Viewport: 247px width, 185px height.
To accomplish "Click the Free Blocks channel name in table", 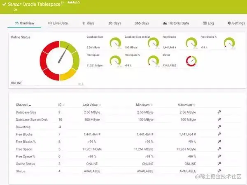I will pos(24,134).
